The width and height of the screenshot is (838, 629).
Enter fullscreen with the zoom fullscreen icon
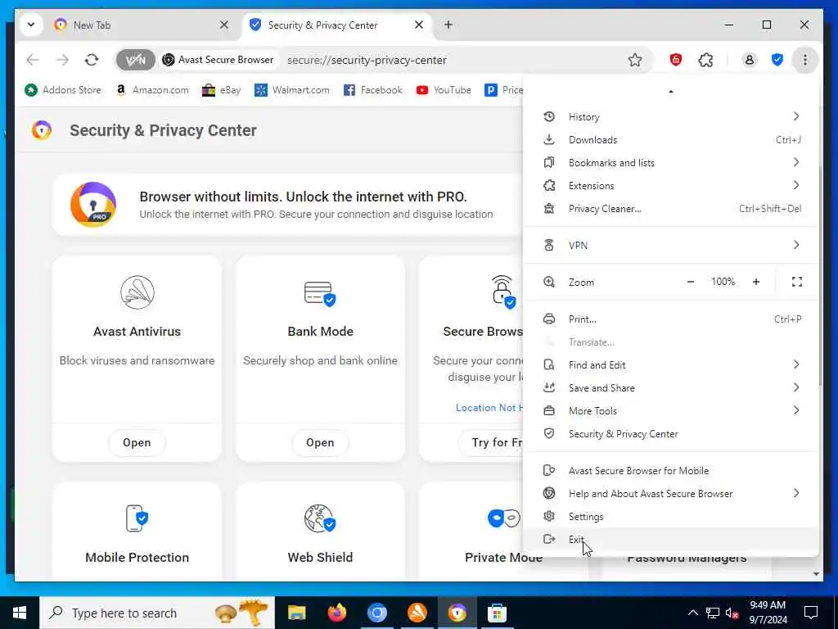(797, 282)
